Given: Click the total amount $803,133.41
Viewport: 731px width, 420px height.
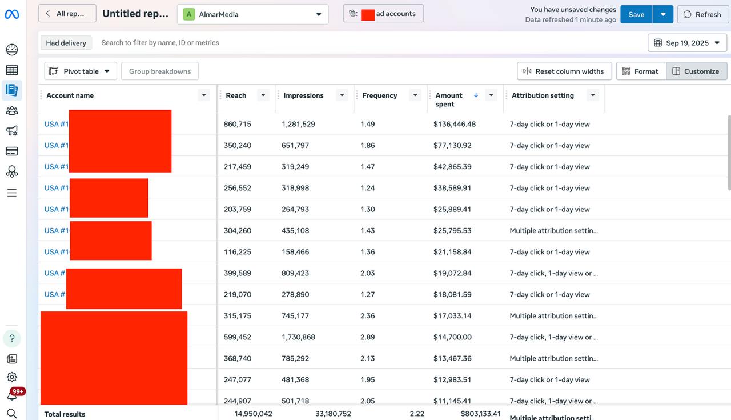Looking at the screenshot, I should 480,414.
